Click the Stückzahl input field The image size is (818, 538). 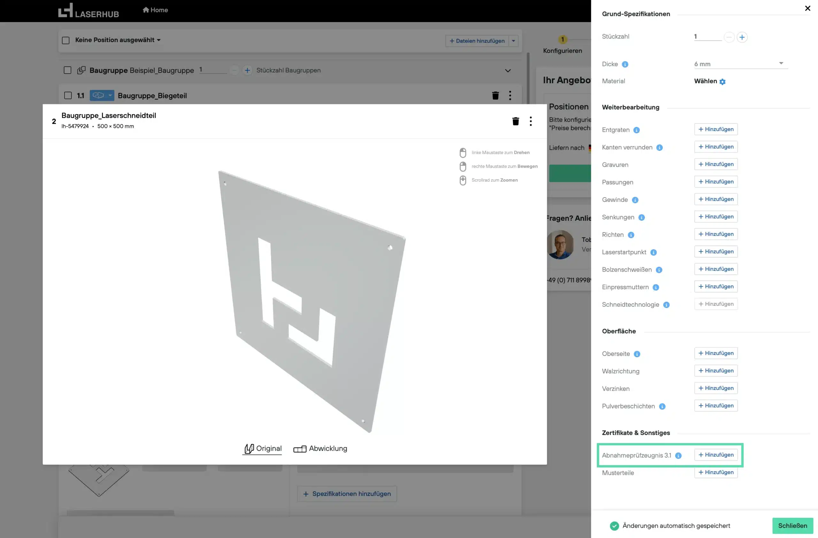click(x=707, y=37)
